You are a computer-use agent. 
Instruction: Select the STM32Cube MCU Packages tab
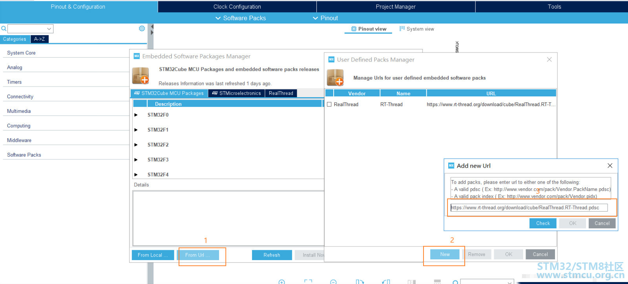point(169,93)
